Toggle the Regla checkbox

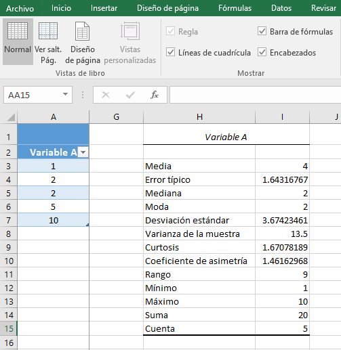click(x=170, y=31)
